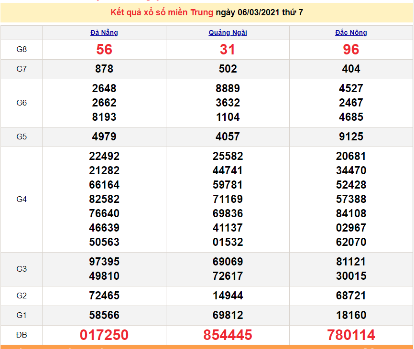Click the G6 number 8889 for Quảng Ngãi
The image size is (414, 349).
(x=228, y=89)
